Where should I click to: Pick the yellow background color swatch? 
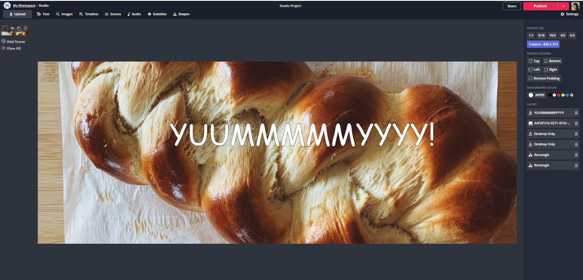[x=563, y=95]
